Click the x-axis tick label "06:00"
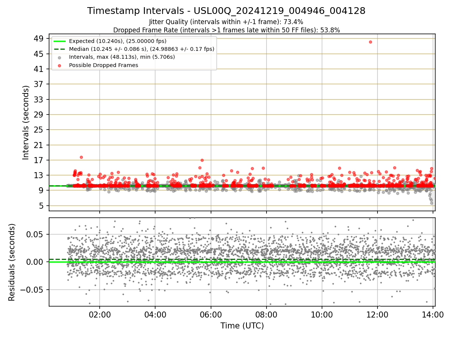 211,315
